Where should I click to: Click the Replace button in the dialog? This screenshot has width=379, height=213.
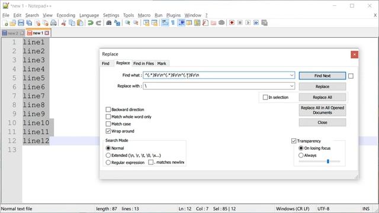pyautogui.click(x=322, y=86)
